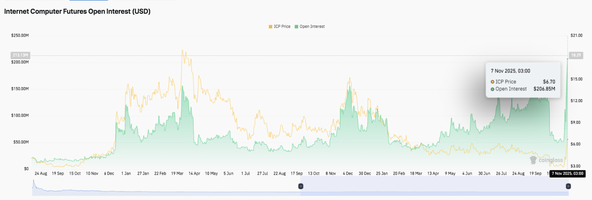Click the yellow ICP Price tooltip dot
592x200 pixels.
(x=492, y=82)
